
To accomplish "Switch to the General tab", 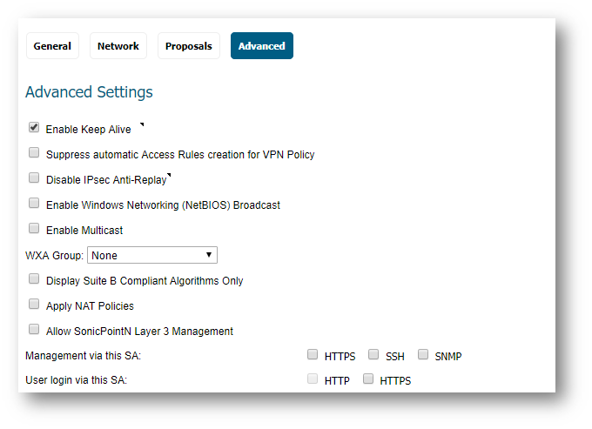I will (x=52, y=45).
